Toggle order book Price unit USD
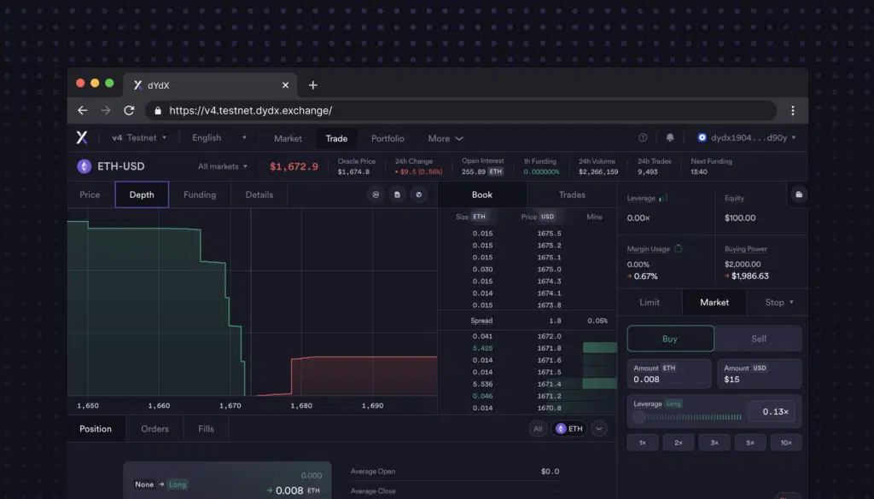The width and height of the screenshot is (874, 499). click(547, 217)
